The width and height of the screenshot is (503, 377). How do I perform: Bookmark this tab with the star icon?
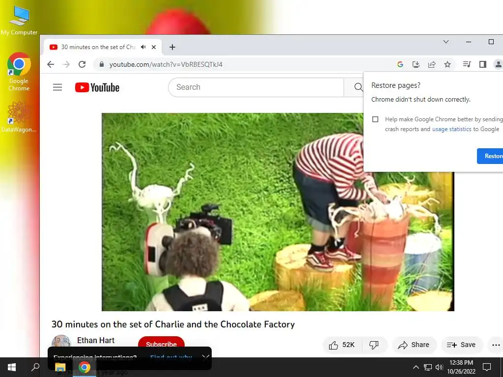447,64
